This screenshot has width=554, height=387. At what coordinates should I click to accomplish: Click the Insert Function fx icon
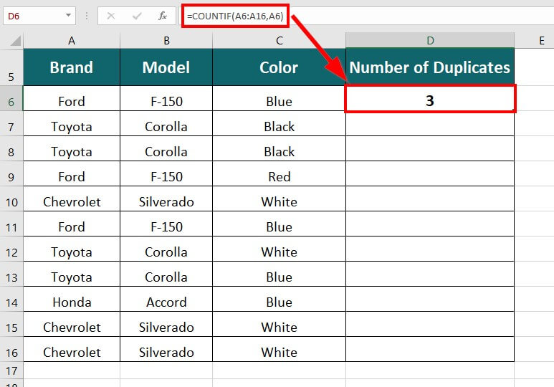pyautogui.click(x=163, y=15)
